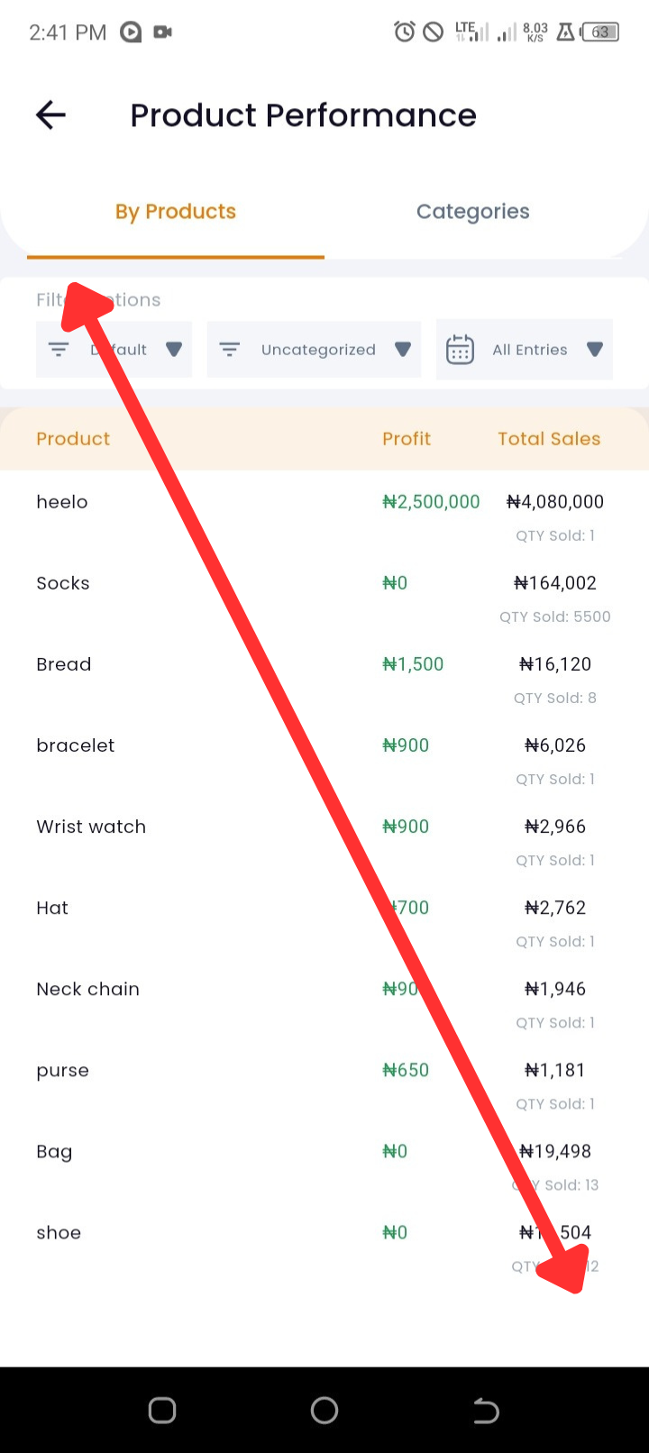
Task: Select the By Products tab
Action: pos(176,212)
